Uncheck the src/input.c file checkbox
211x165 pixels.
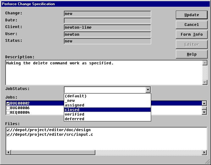pos(8,135)
